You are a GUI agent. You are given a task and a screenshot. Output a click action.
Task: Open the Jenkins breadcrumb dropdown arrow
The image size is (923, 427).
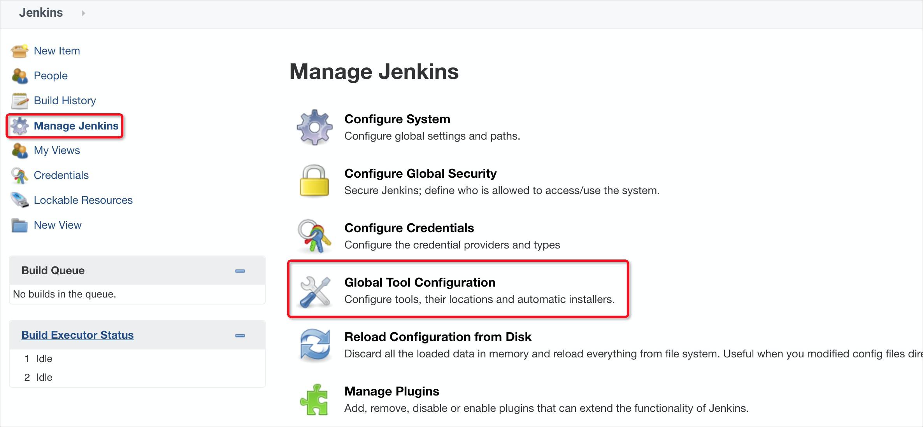click(83, 13)
